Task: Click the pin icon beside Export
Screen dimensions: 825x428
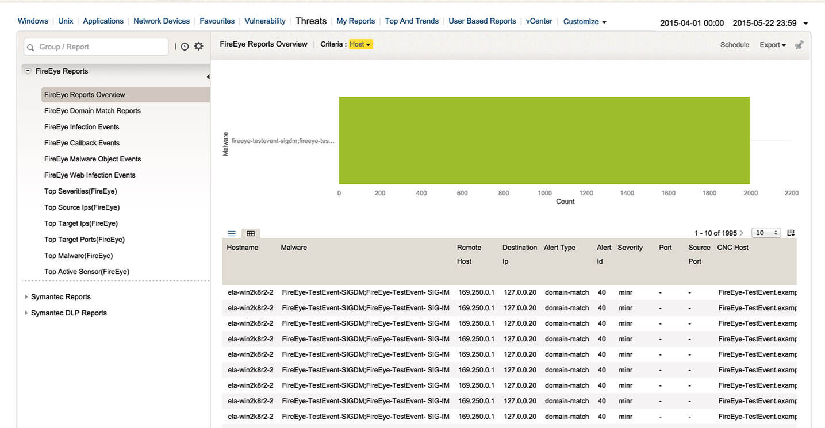Action: (799, 45)
